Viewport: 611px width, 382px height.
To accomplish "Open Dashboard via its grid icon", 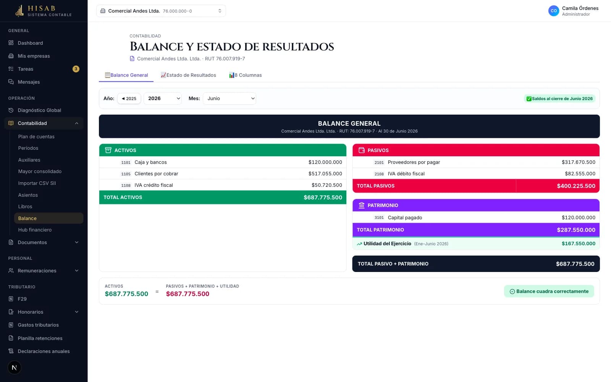I will (11, 43).
